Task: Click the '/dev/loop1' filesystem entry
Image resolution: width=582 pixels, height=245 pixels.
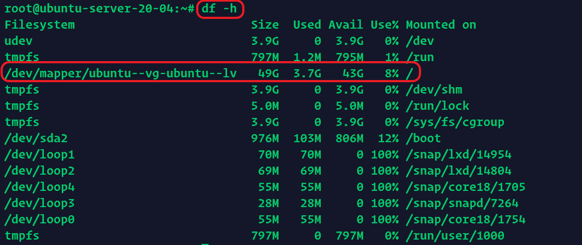Action: point(40,155)
